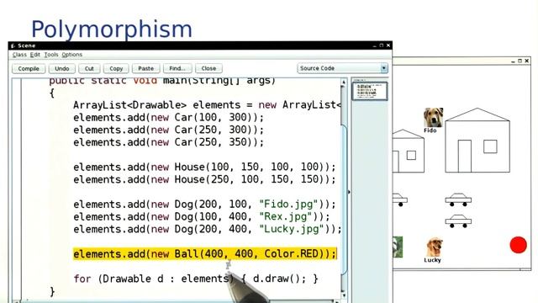Click the partially hidden car drawing at left
Screen dimensions: 538x303
click(x=400, y=200)
